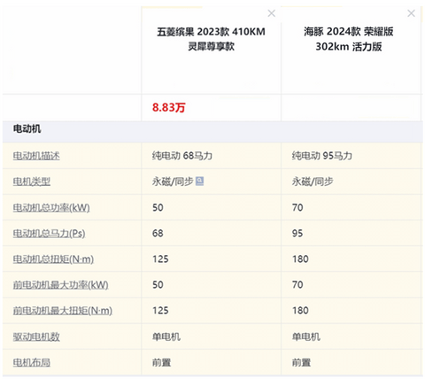Viewport: 425px width, 386px height.
Task: Select the 68 horsepower value
Action: click(x=158, y=233)
